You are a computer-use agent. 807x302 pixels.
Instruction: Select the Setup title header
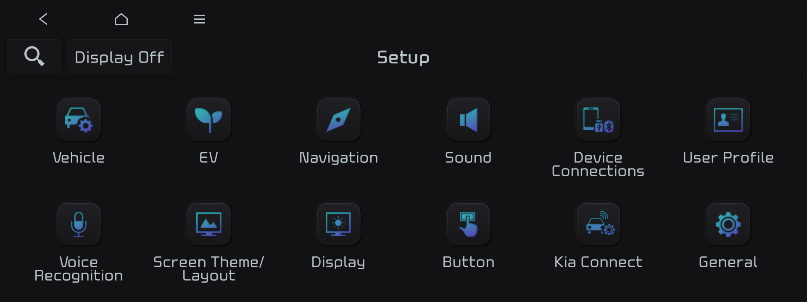(x=403, y=57)
